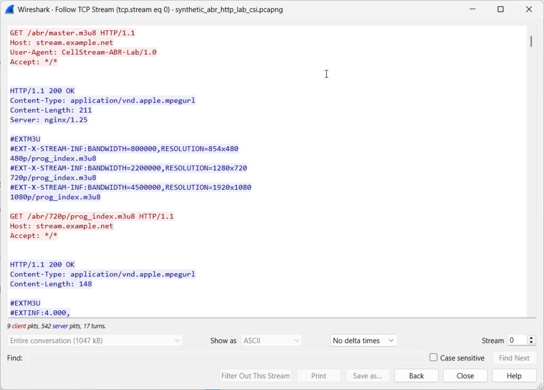This screenshot has width=544, height=390.
Task: Open Help for Follow TCP Stream
Action: coord(514,376)
